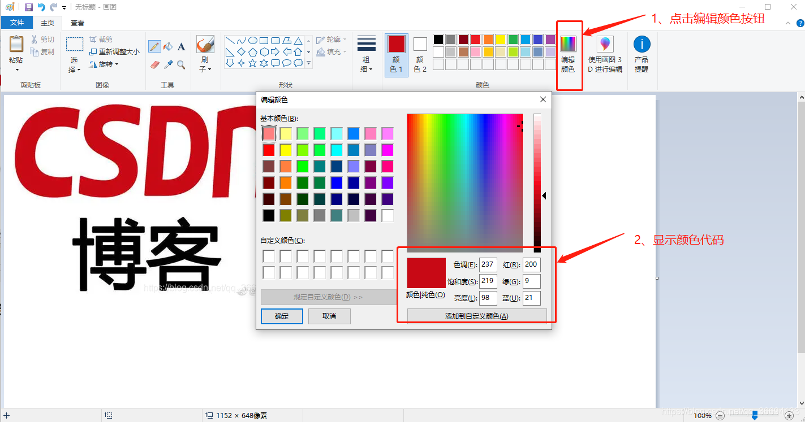This screenshot has width=805, height=422.
Task: Select the Magnifier tool
Action: (181, 65)
